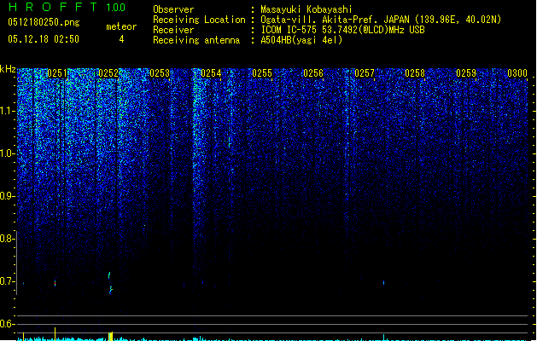Click the 0256 time marker

[x=313, y=73]
